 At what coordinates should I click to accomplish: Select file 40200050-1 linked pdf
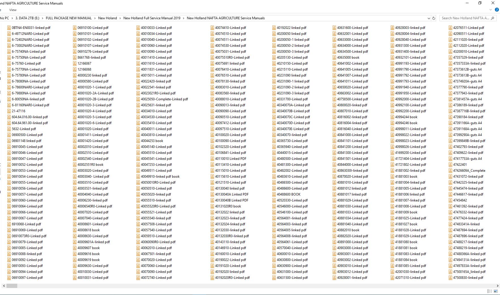coord(291,40)
